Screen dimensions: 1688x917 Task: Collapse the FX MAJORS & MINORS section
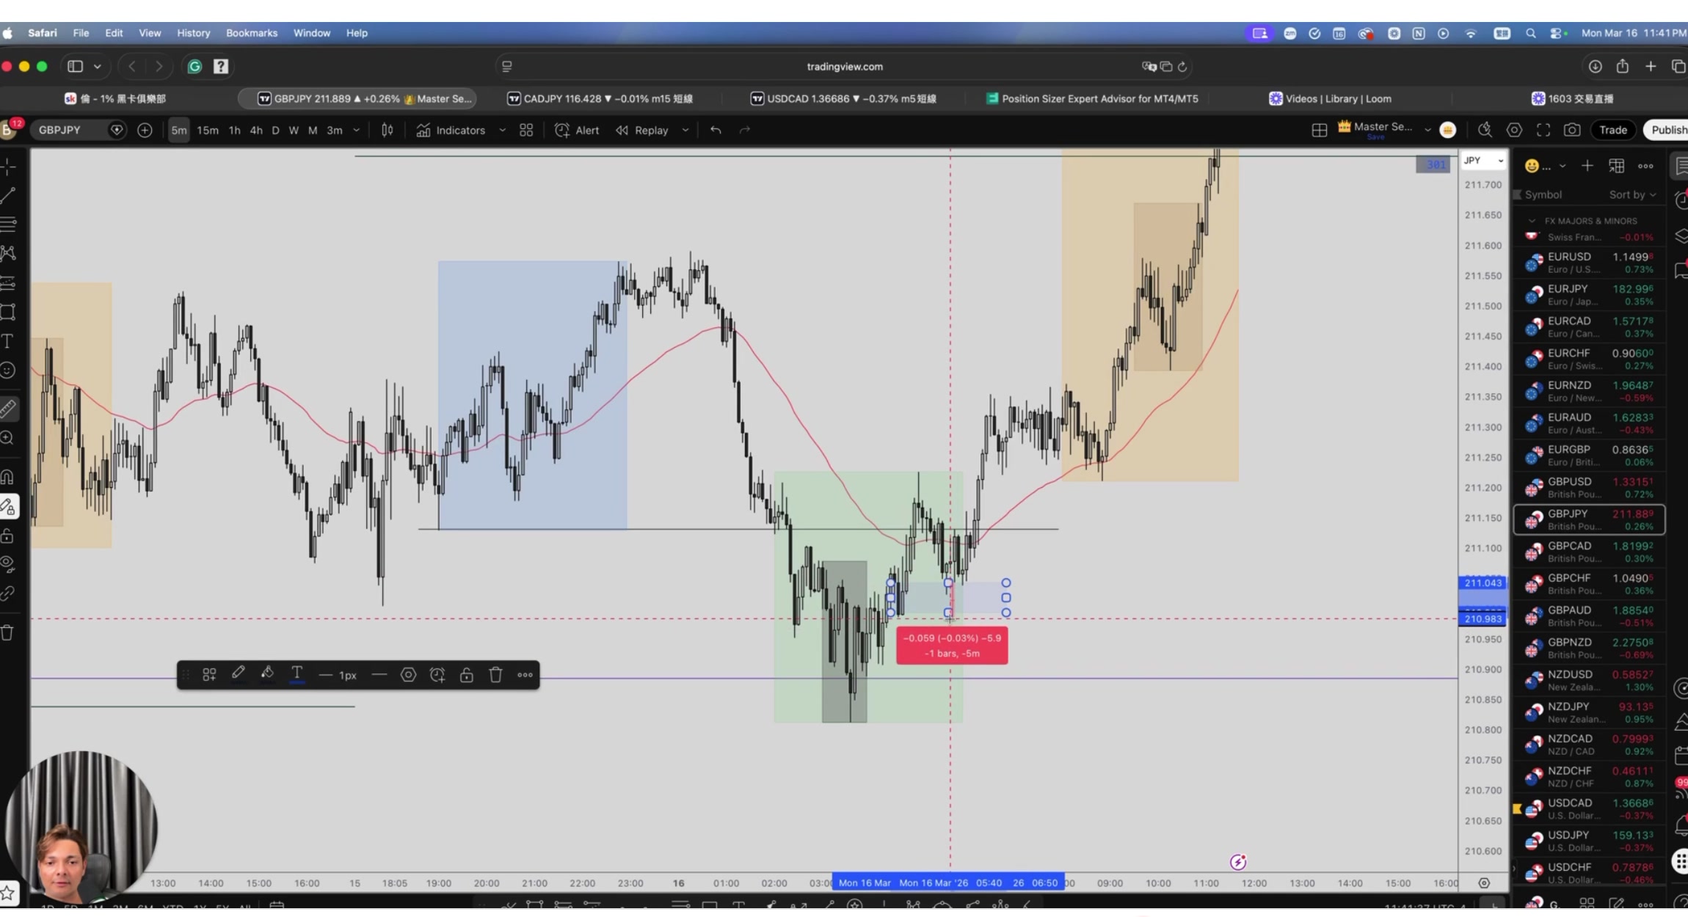(1532, 221)
